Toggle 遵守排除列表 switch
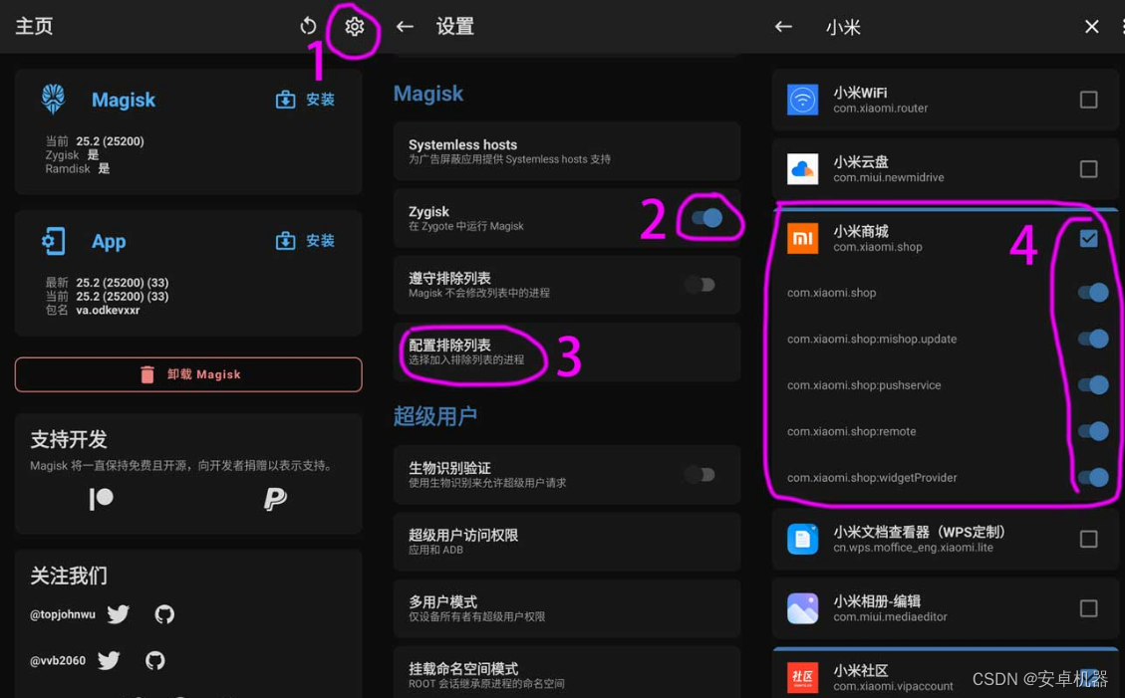 point(700,285)
